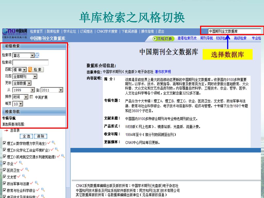Enable the 中英扩展 checkbox
The height and width of the screenshot is (198, 264).
31,97
